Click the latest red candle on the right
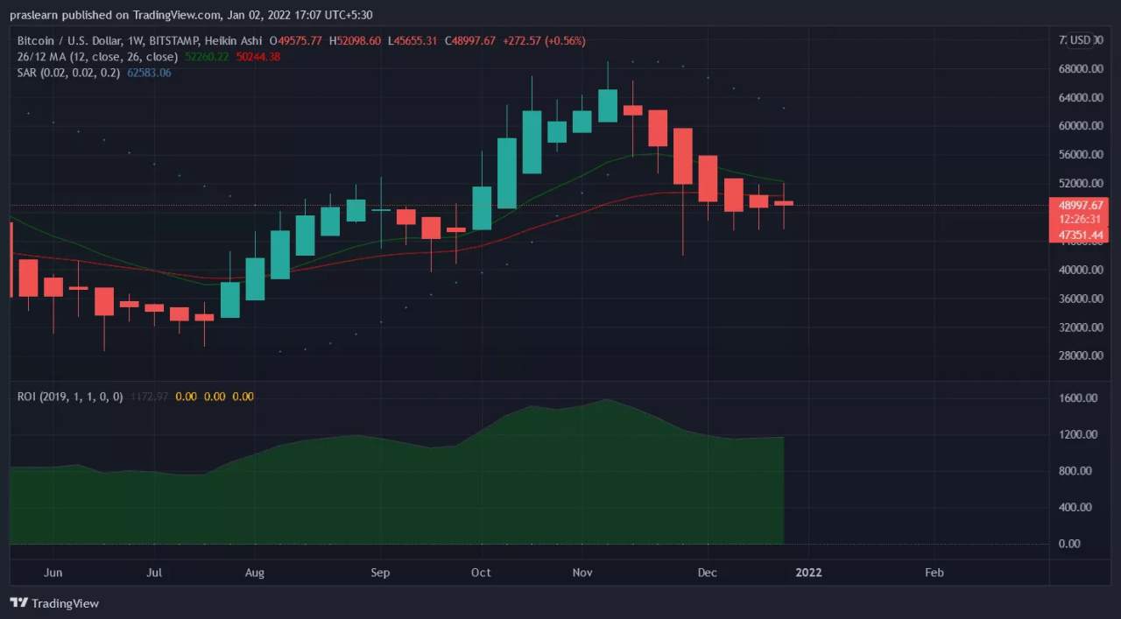The width and height of the screenshot is (1121, 619). tap(784, 203)
